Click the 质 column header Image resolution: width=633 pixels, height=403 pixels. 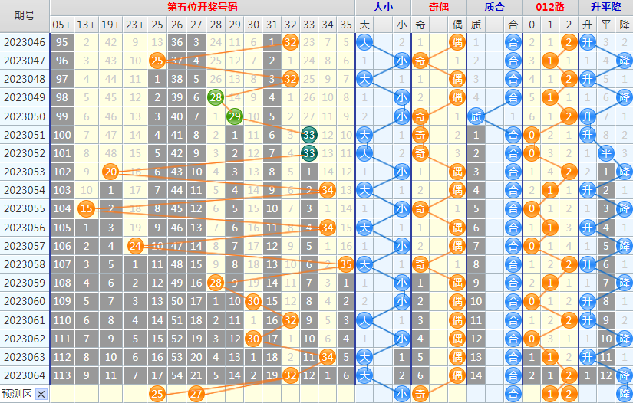point(476,25)
